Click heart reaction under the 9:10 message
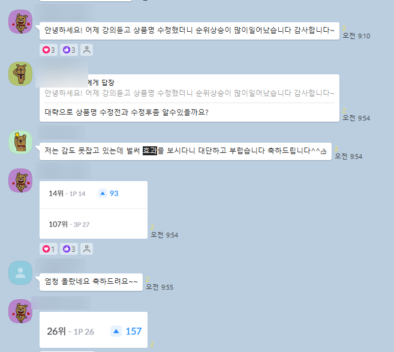The width and height of the screenshot is (394, 352). (49, 50)
